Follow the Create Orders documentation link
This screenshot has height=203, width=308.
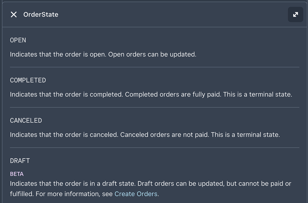click(x=136, y=194)
